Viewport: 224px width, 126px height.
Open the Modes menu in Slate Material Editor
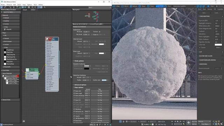[x=3, y=5]
